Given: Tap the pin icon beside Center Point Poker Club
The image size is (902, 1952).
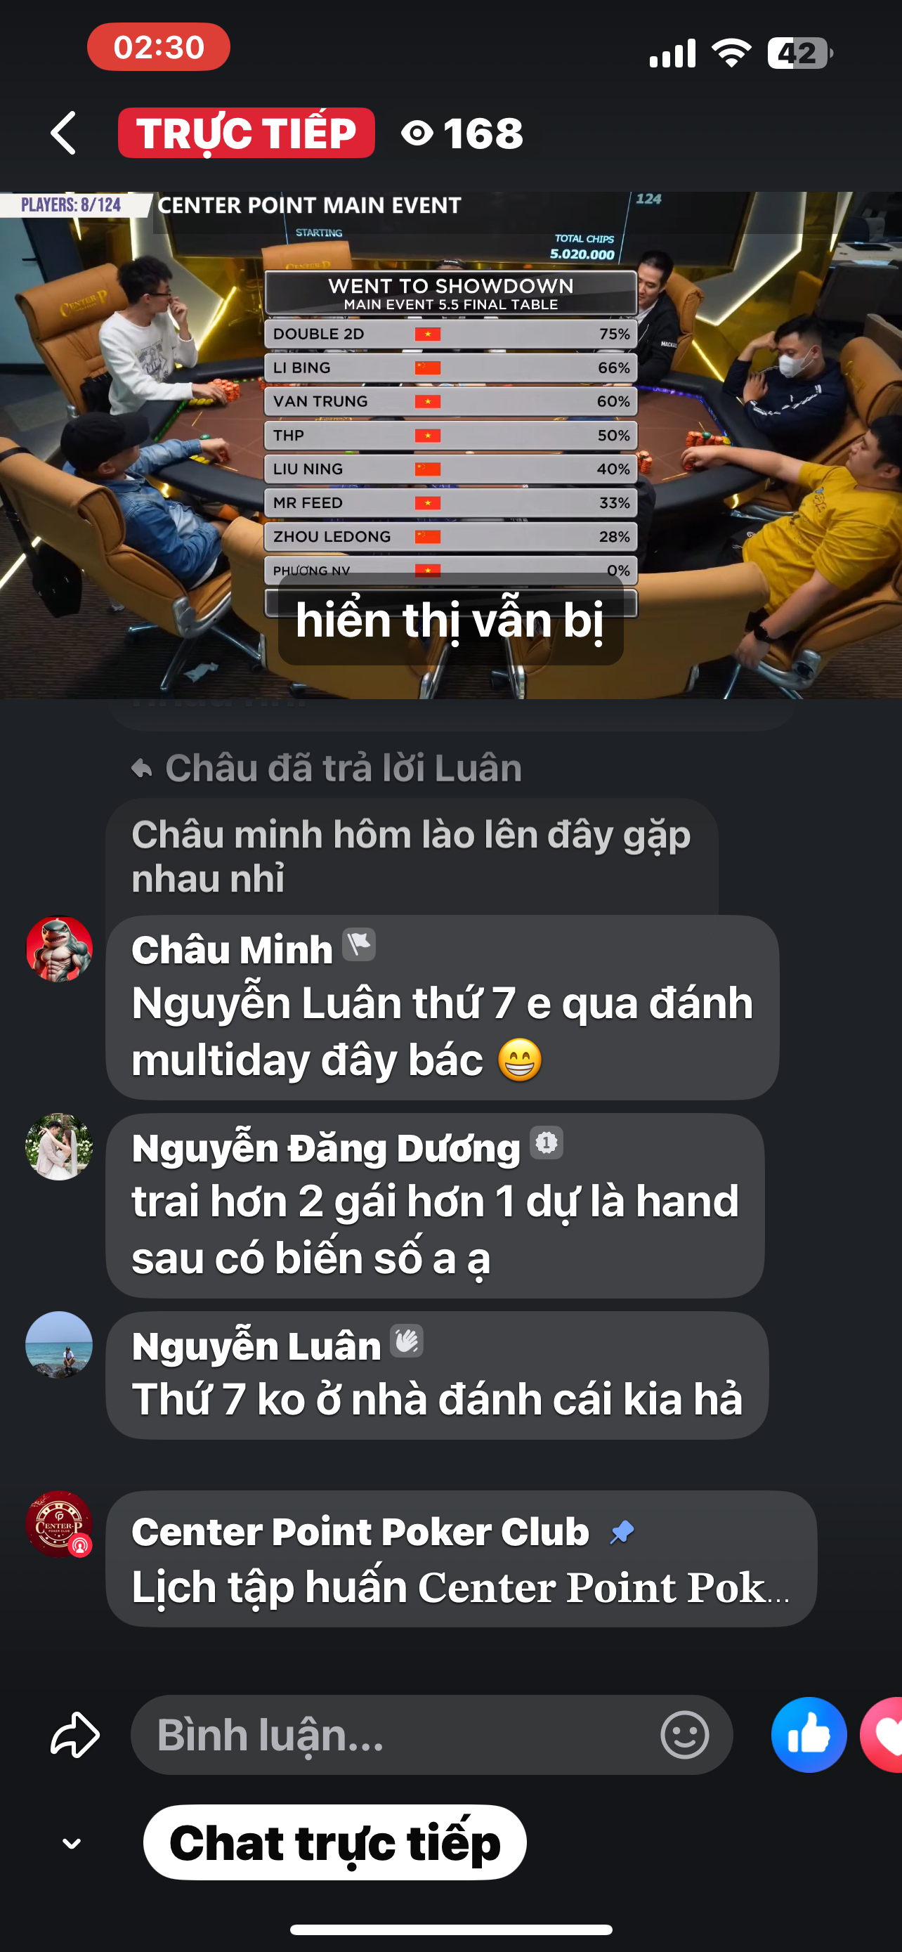Looking at the screenshot, I should [x=622, y=1533].
